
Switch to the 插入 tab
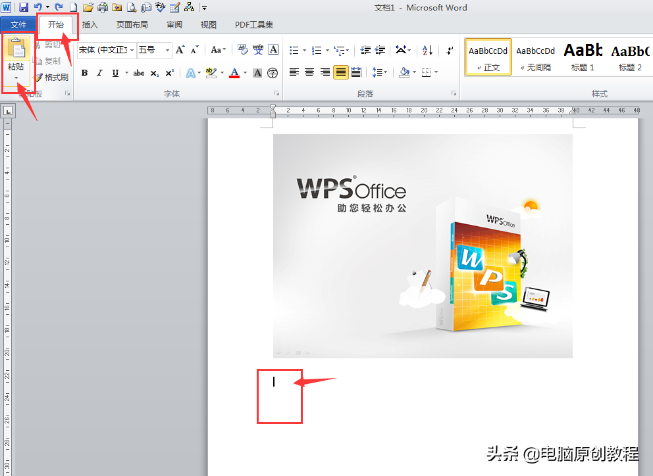pos(90,25)
